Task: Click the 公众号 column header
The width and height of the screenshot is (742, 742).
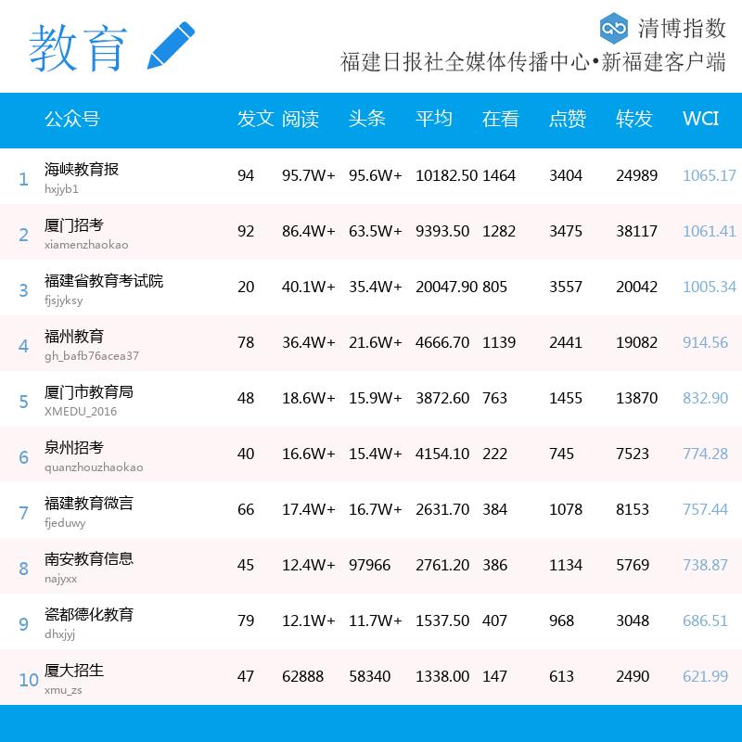Action: 71,119
